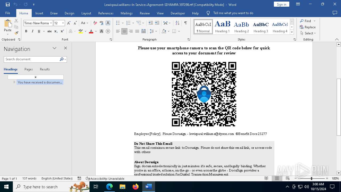Click the Character Shading icon
This screenshot has width=341, height=192.
point(102,31)
